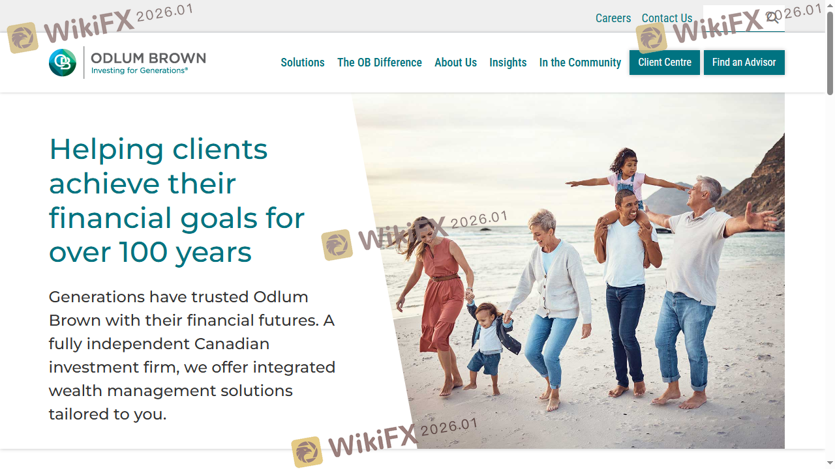Viewport: 835px width, 469px height.
Task: Click the vertical scrollbar thumb
Action: [830, 53]
